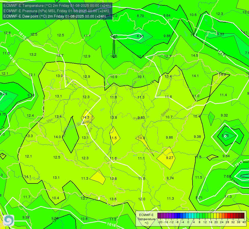
Task: Select the ECMWF-E Dew point 2m layer label
Action: tap(54, 16)
